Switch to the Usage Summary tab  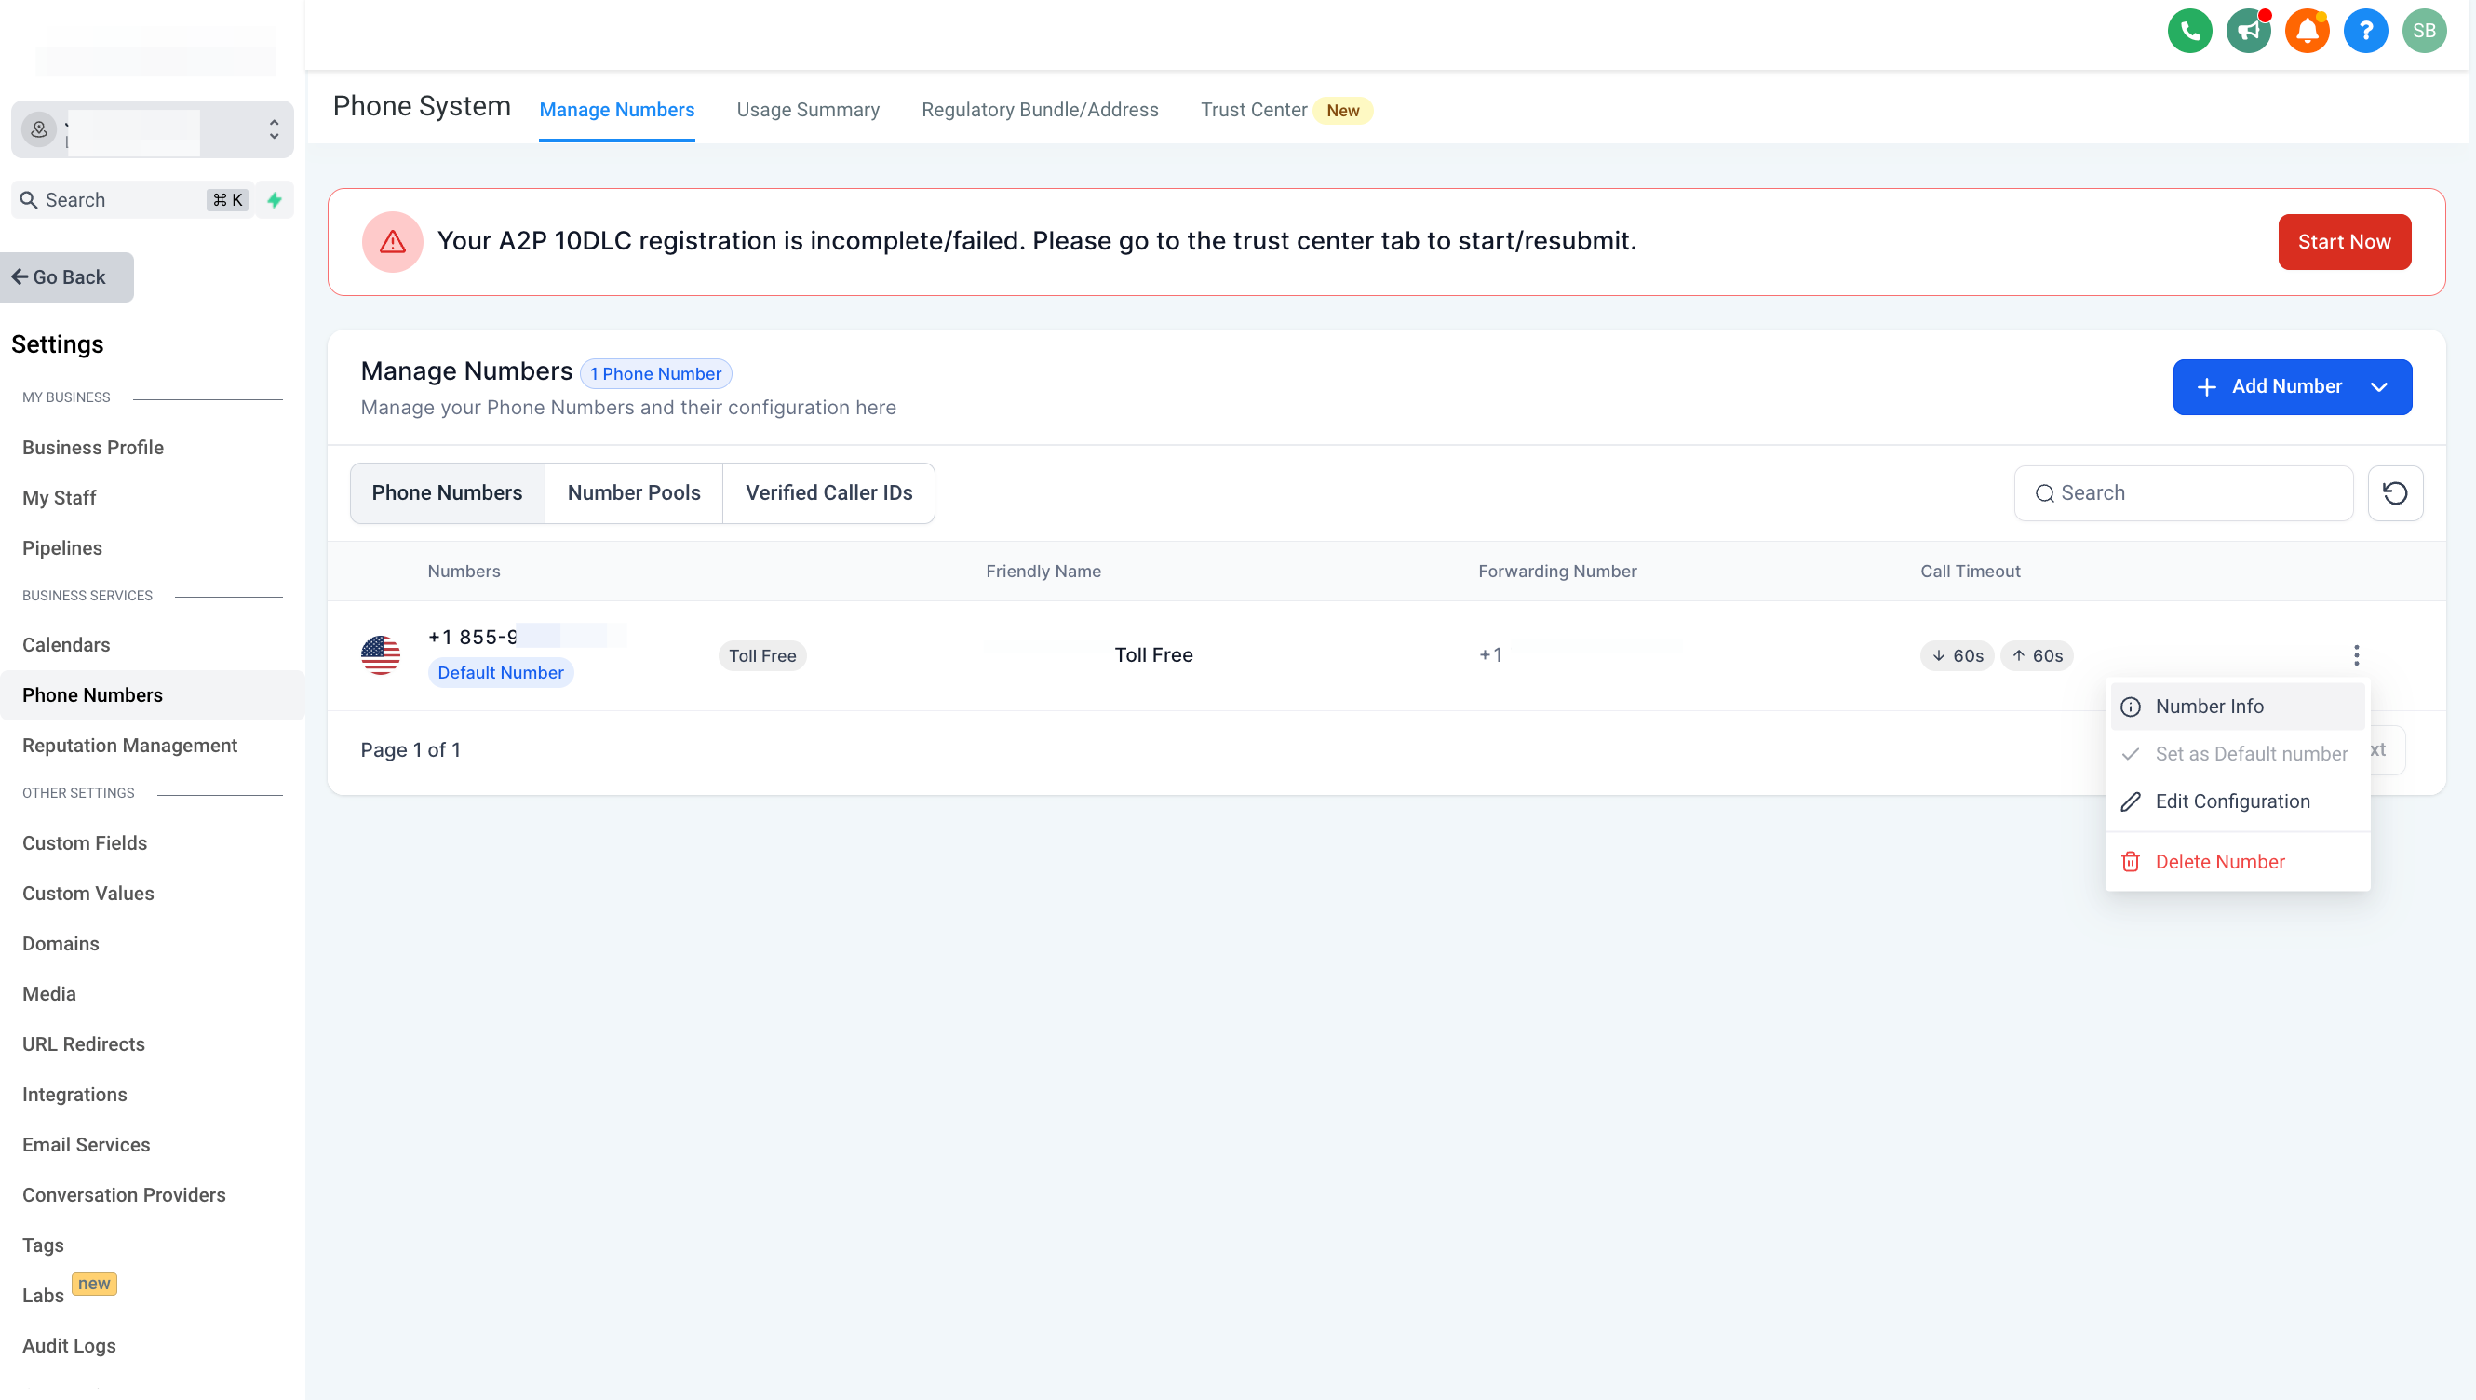[x=808, y=110]
